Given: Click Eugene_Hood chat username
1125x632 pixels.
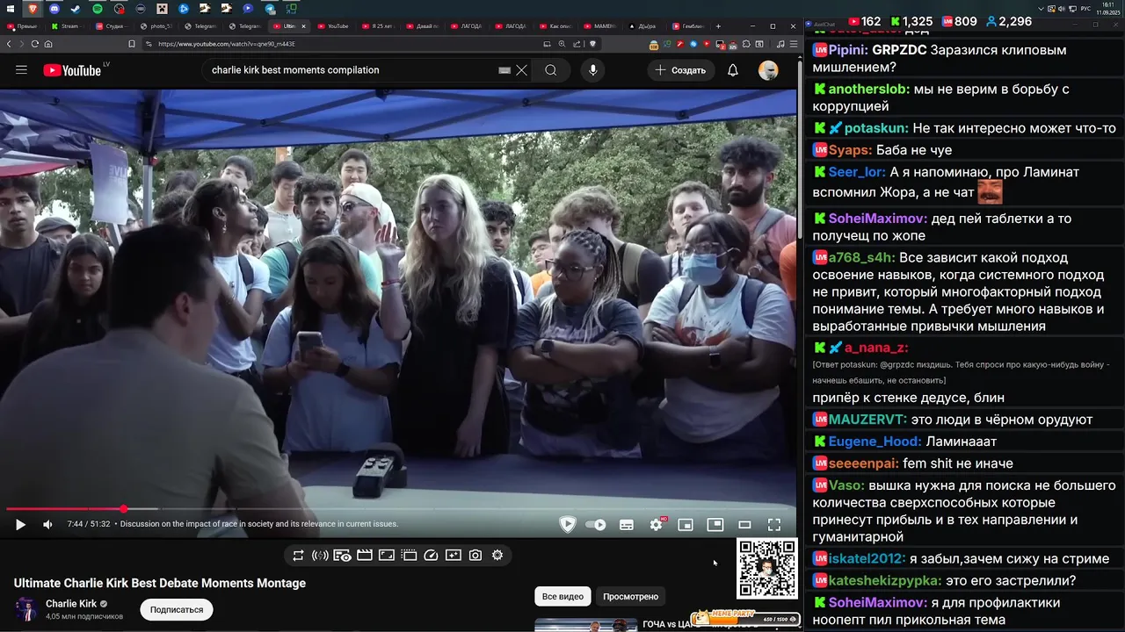Looking at the screenshot, I should [x=875, y=442].
